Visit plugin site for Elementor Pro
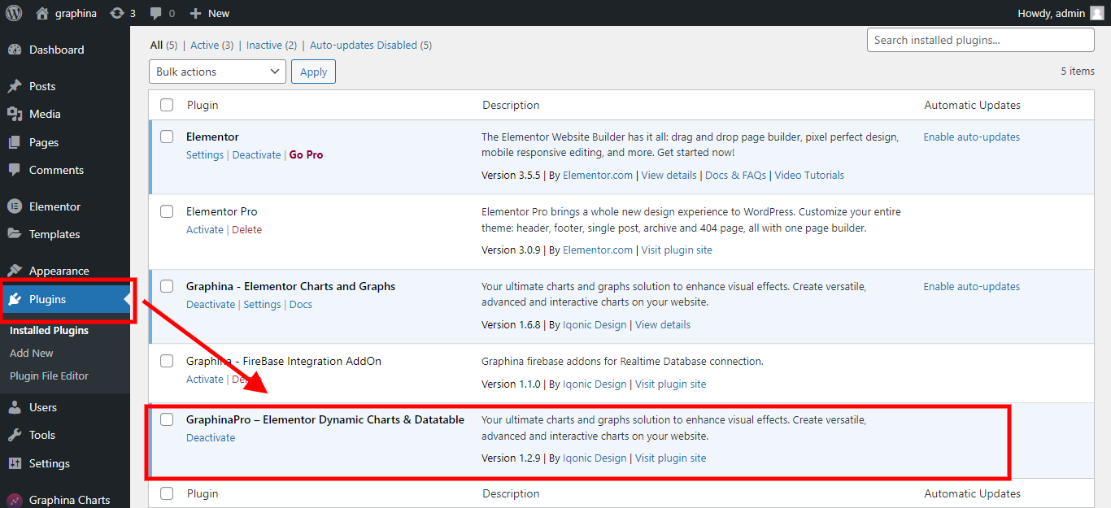Image resolution: width=1111 pixels, height=508 pixels. [677, 250]
